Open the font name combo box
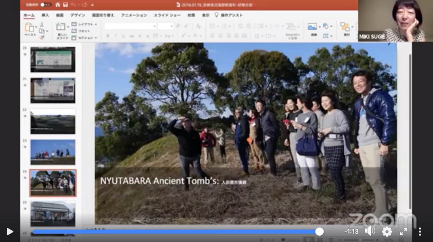This screenshot has width=433, height=242. click(x=131, y=26)
